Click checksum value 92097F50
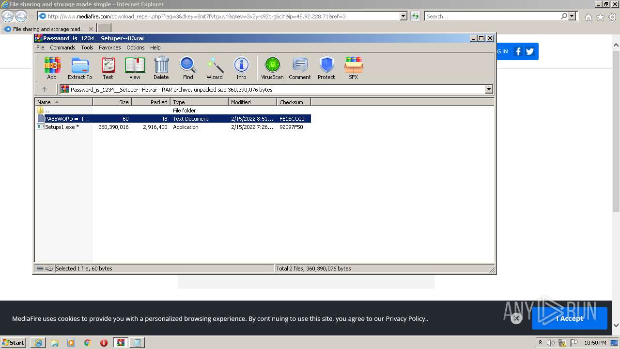 click(291, 127)
